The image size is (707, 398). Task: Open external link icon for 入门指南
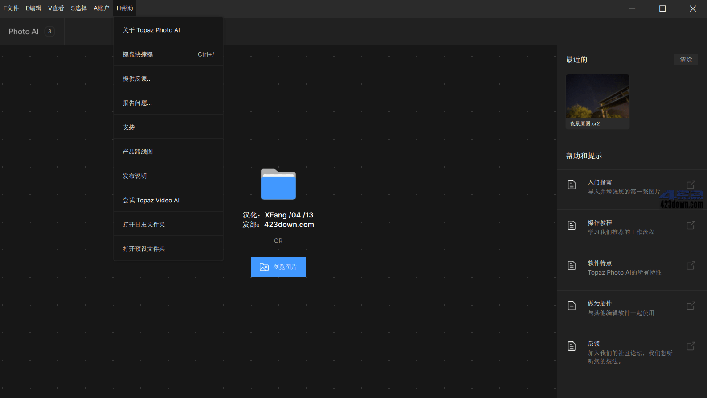691,185
